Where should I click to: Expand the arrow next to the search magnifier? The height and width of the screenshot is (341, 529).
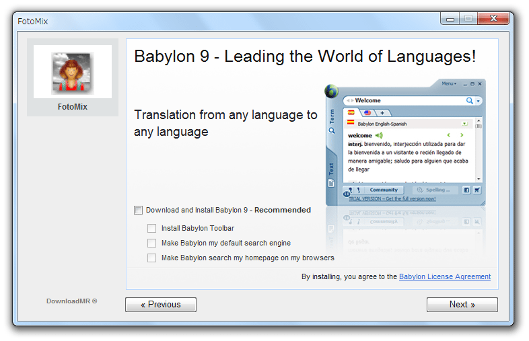pos(478,101)
